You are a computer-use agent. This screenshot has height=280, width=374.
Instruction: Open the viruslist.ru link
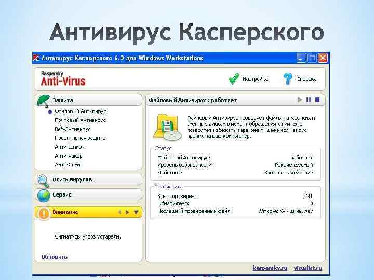308,268
